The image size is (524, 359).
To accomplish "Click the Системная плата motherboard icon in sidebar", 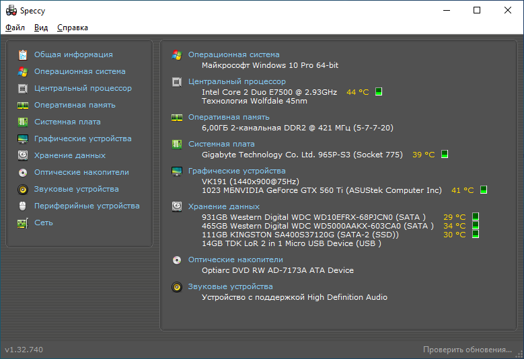I will click(23, 122).
